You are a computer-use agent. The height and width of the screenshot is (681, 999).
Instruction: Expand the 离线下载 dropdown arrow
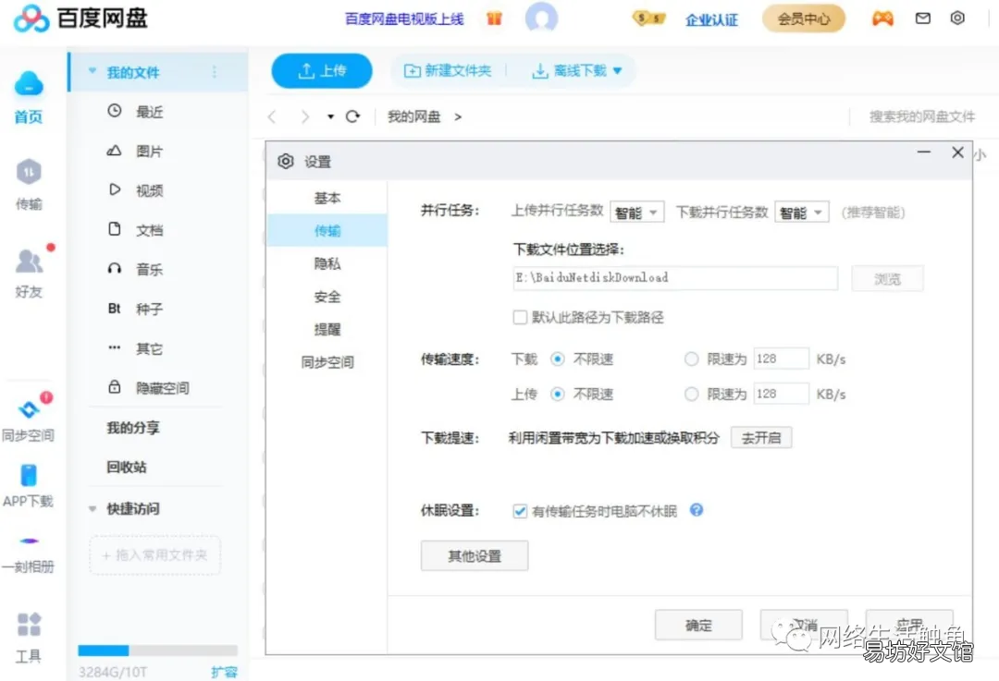pyautogui.click(x=617, y=70)
